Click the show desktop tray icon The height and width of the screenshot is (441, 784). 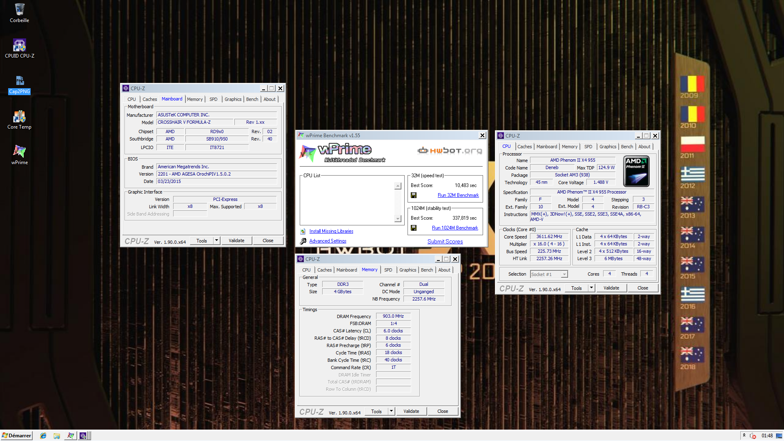[x=779, y=436]
